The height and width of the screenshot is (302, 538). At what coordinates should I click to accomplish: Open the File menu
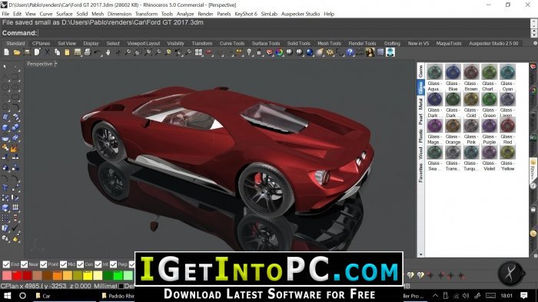click(x=5, y=14)
